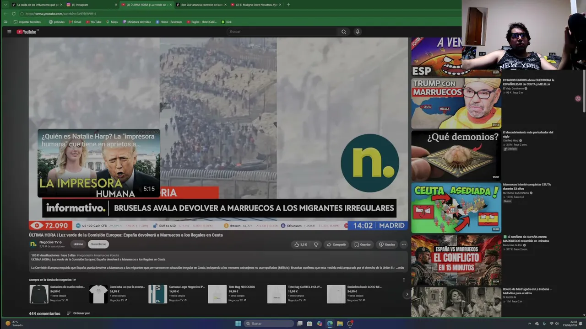Show hidden system tray icons chevron
Screen dimensions: 586x329
pos(530,324)
